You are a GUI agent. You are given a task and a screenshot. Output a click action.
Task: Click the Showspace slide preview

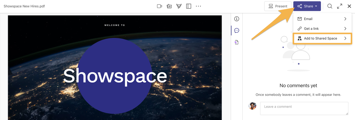tap(115, 68)
